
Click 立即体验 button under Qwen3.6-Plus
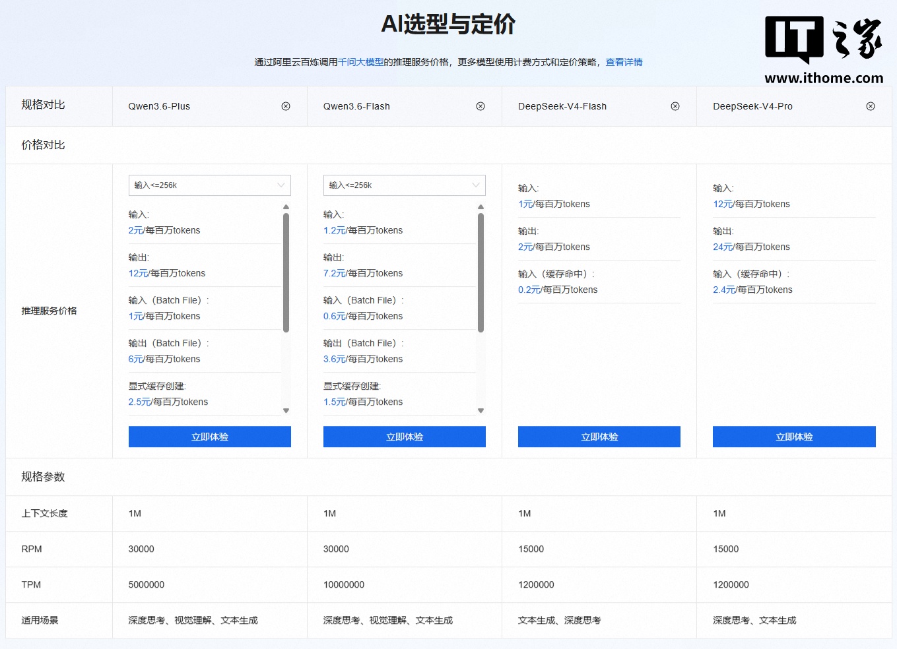[x=209, y=437]
